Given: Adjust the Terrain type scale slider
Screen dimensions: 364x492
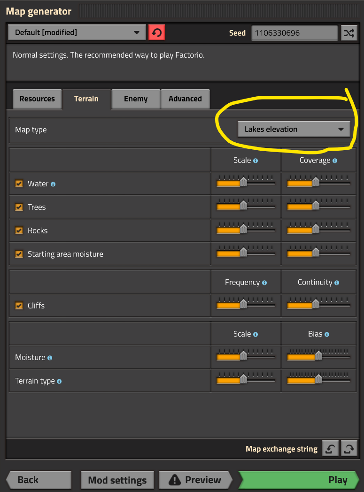Looking at the screenshot, I should point(246,379).
